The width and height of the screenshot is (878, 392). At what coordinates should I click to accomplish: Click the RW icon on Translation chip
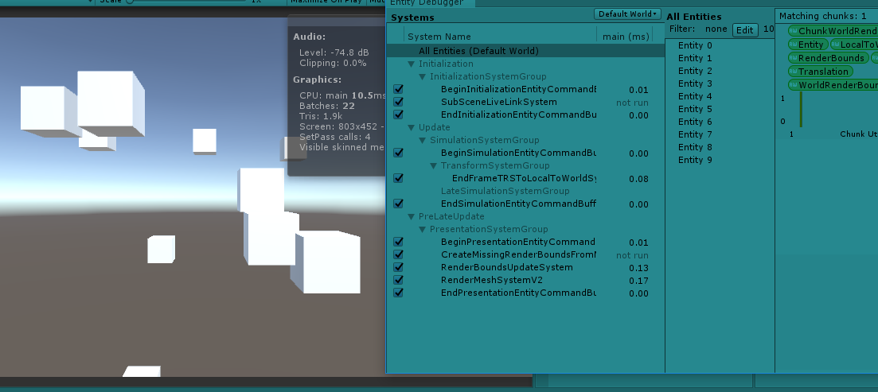(x=793, y=72)
